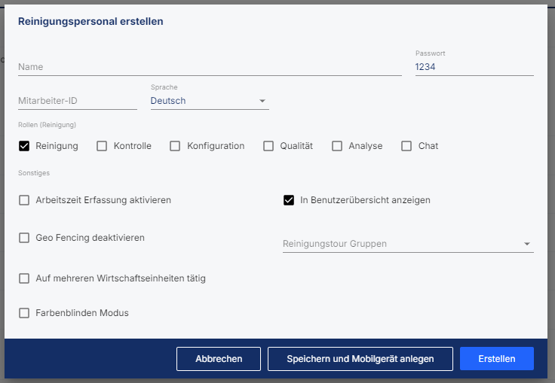Click Speichern und Mobilgerät anlegen
555x383 pixels.
click(360, 359)
